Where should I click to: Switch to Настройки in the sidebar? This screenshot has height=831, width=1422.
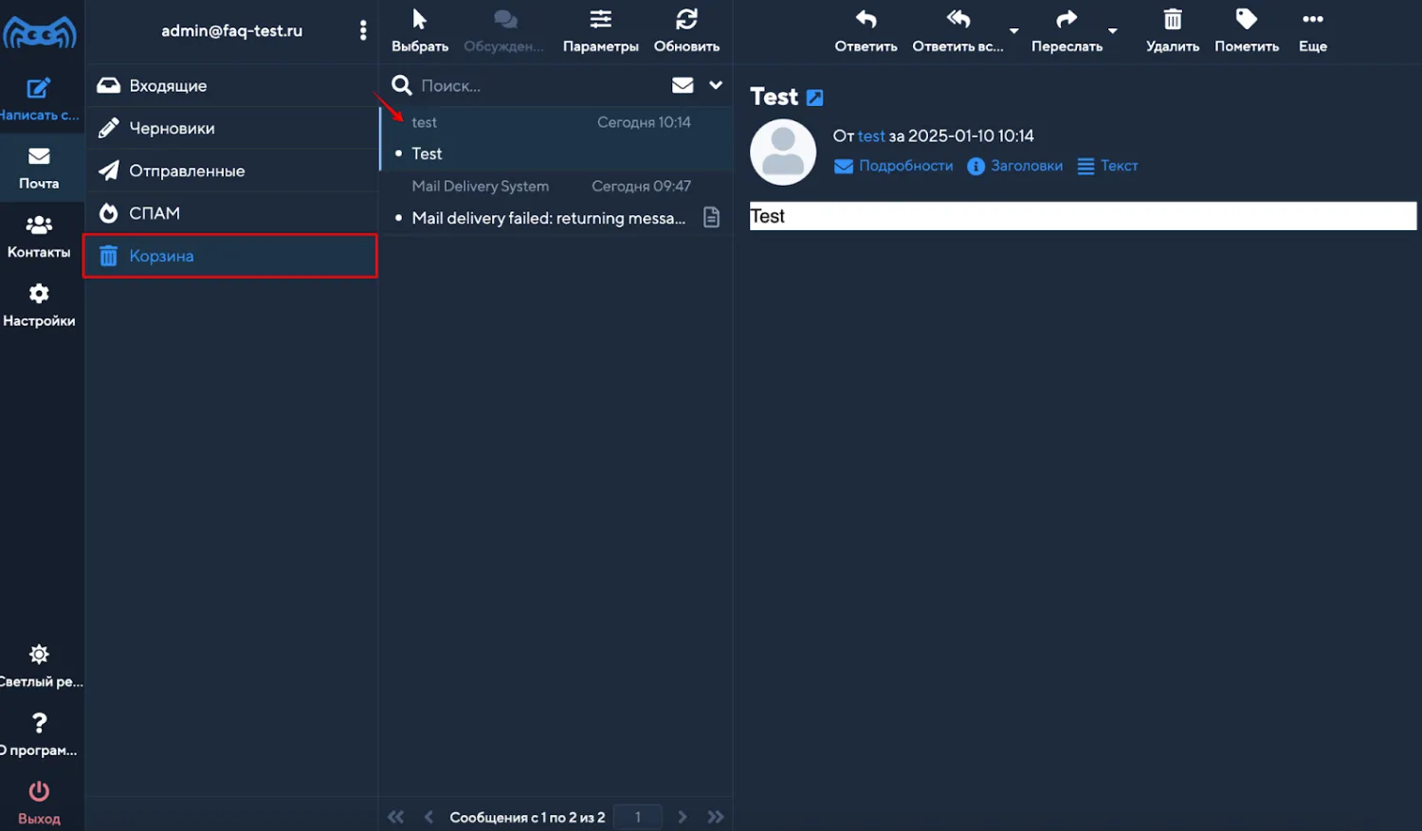coord(39,303)
